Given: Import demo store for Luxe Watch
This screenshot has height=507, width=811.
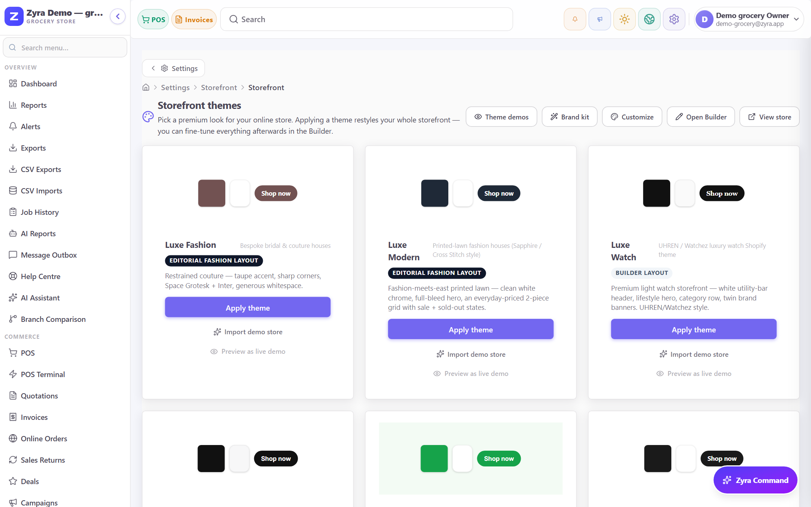Looking at the screenshot, I should point(694,355).
